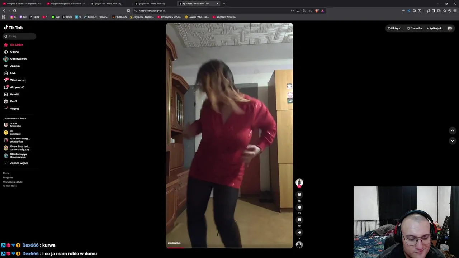Switch to Chłopaki z Raszei YouTube tab
The image size is (459, 258).
click(x=22, y=4)
